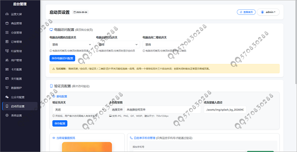Click the 结算管理 icon in sidebar
Image resolution: width=297 pixels, height=152 pixels.
pyautogui.click(x=7, y=51)
